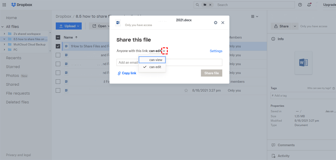This screenshot has height=160, width=336.
Task: Open the Comments panel
Action: click(x=286, y=145)
